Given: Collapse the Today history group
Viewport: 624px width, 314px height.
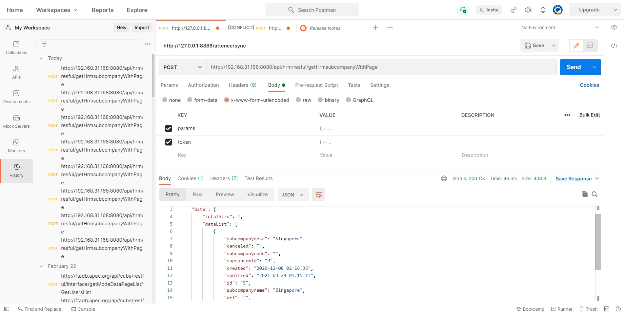Looking at the screenshot, I should click(41, 58).
